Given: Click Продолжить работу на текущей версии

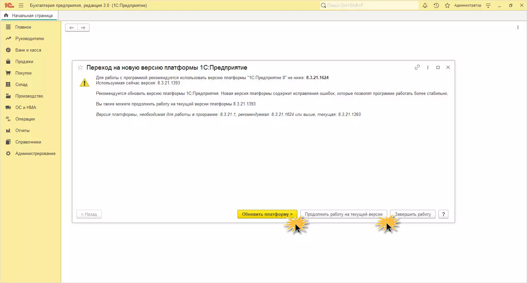Looking at the screenshot, I should coord(344,214).
